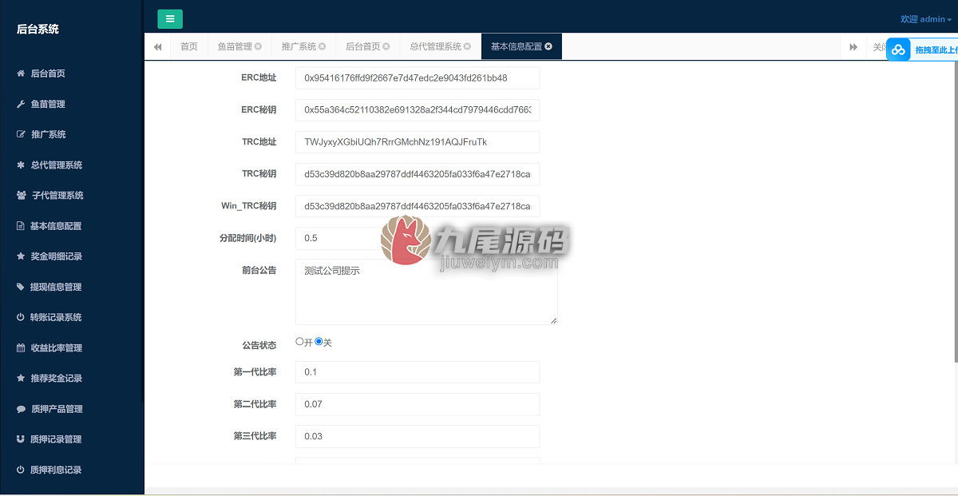Close the 总代管理系统 tab
The image size is (958, 496).
467,46
